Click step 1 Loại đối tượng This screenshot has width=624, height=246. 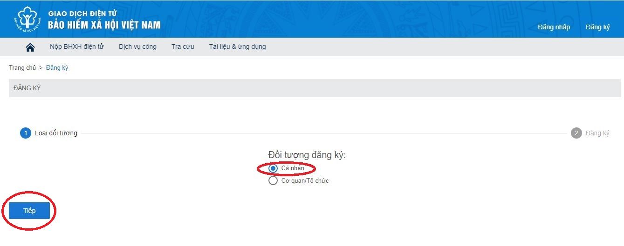(x=49, y=133)
